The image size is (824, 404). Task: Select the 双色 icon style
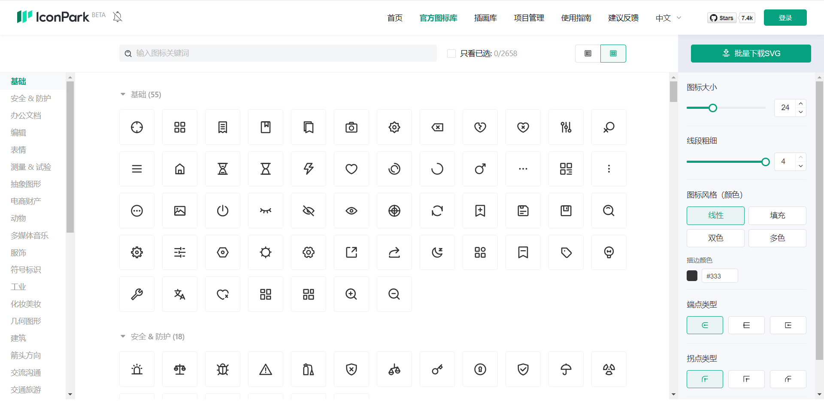point(715,238)
